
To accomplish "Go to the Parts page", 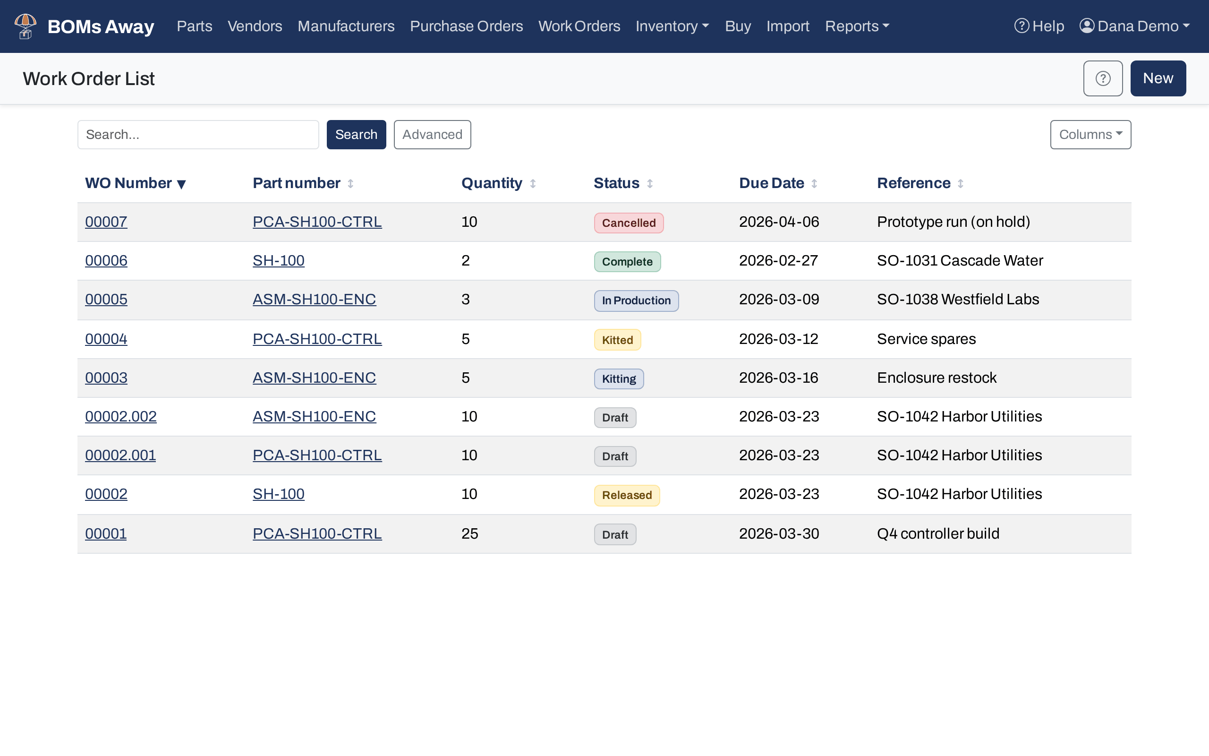I will pos(195,26).
